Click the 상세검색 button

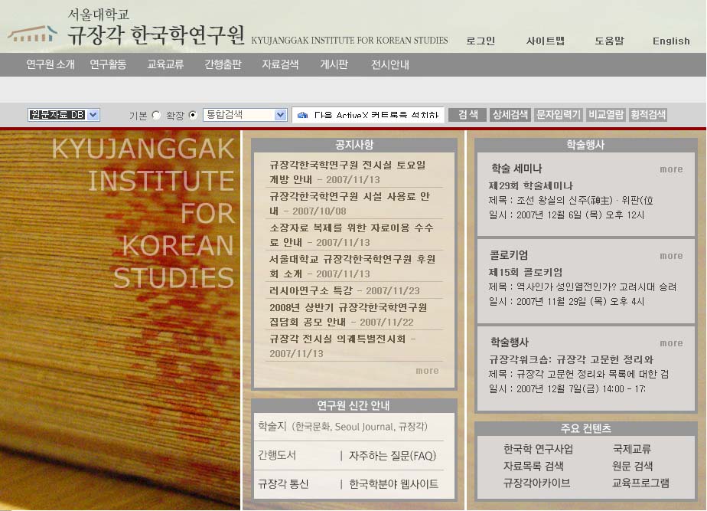point(510,115)
